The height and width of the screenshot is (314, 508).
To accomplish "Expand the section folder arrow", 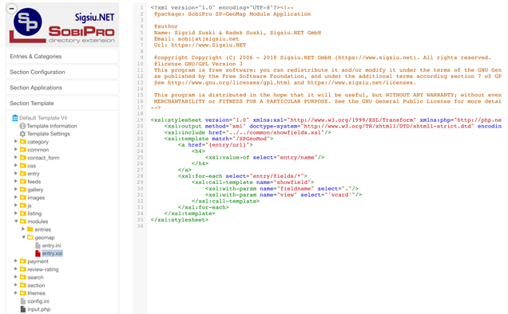I will click(x=15, y=285).
